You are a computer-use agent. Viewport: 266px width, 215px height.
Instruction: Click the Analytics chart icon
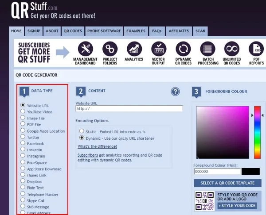134,49
